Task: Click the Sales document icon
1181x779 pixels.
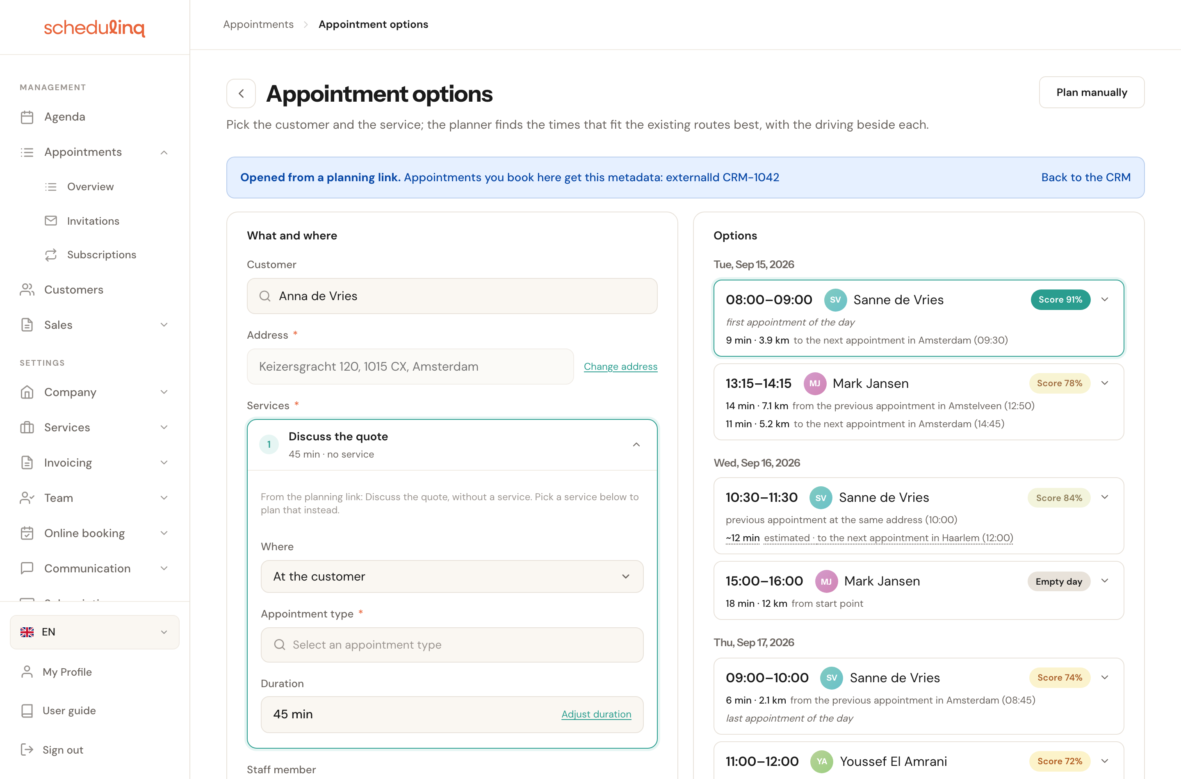Action: coord(27,325)
